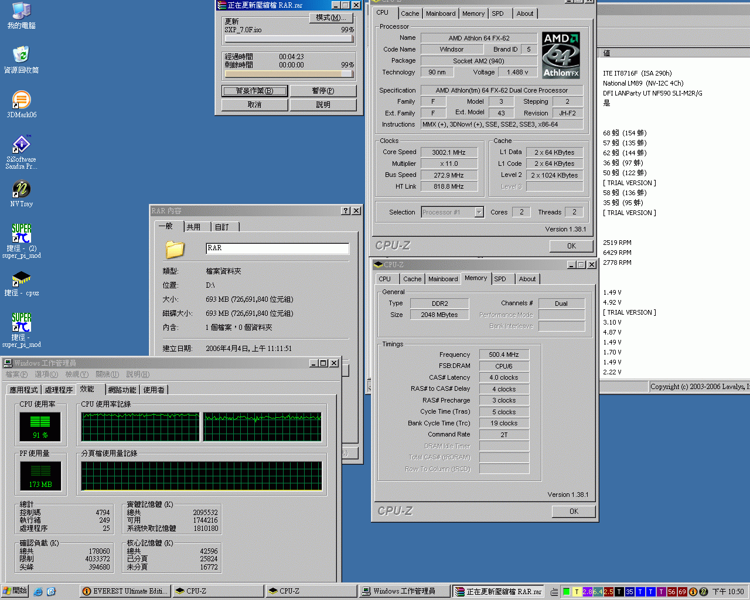Image resolution: width=750 pixels, height=600 pixels.
Task: Click the 6429 RPM reading in EVEREST
Action: click(x=617, y=253)
